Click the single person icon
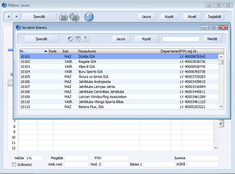The width and height of the screenshot is (235, 174). [85, 39]
